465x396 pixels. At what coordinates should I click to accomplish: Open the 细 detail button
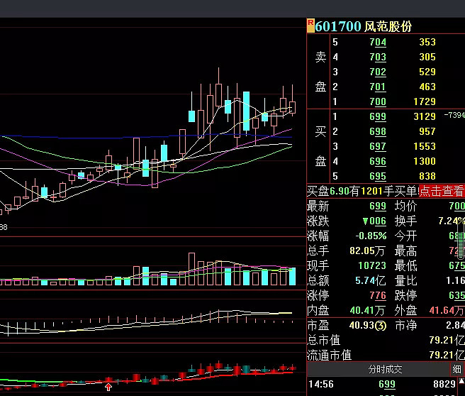[456, 369]
